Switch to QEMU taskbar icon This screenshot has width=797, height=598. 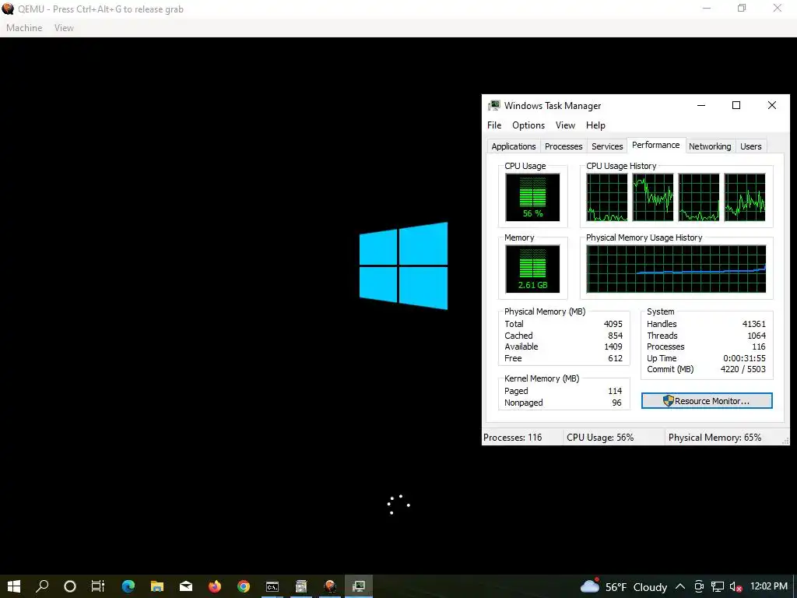pos(330,586)
